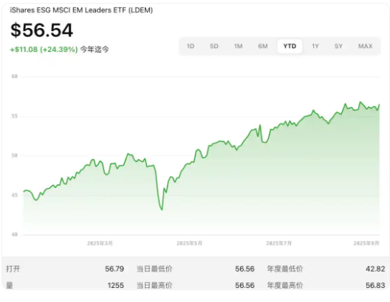The image size is (390, 302).
Task: Click the 年度最低价 value 42.82
Action: coord(375,269)
